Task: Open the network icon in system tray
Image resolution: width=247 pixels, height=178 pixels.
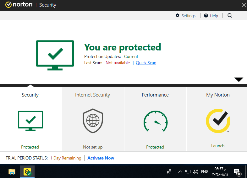Action: [x=188, y=172]
